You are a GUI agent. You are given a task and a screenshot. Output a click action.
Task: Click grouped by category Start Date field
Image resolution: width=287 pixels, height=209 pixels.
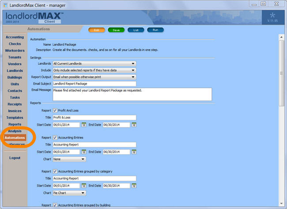[x=66, y=186]
